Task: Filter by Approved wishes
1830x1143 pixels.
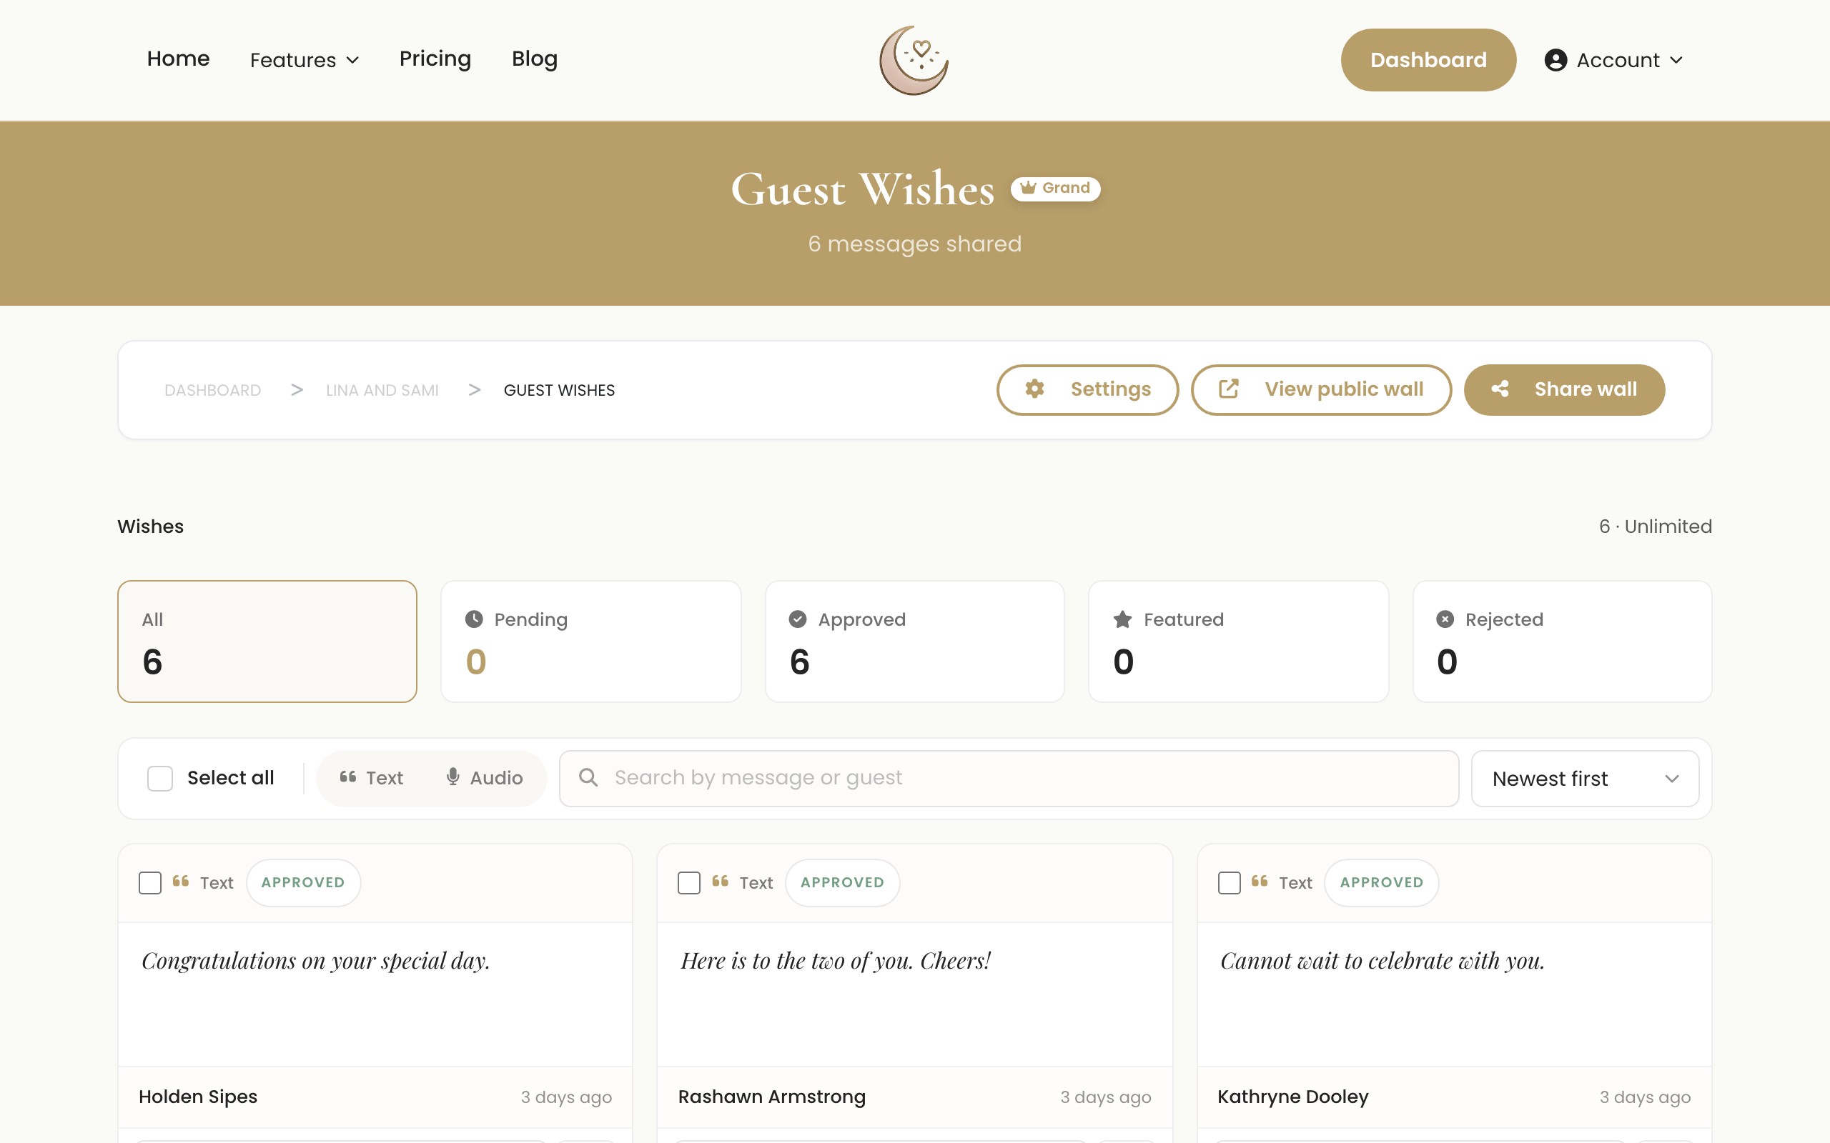Action: [x=914, y=641]
